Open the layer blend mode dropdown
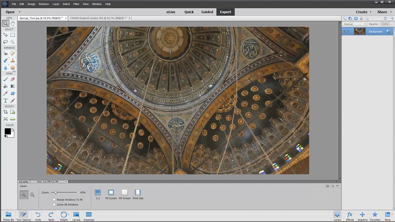Image resolution: width=395 pixels, height=222 pixels. tap(354, 24)
